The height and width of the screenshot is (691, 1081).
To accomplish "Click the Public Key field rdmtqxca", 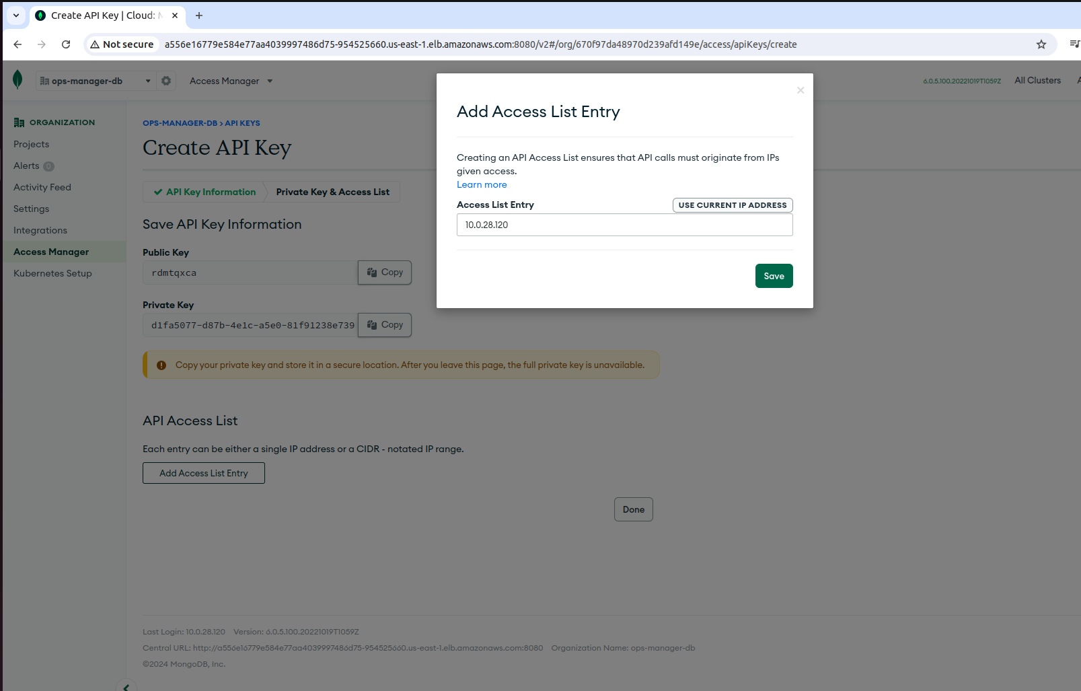I will [250, 272].
